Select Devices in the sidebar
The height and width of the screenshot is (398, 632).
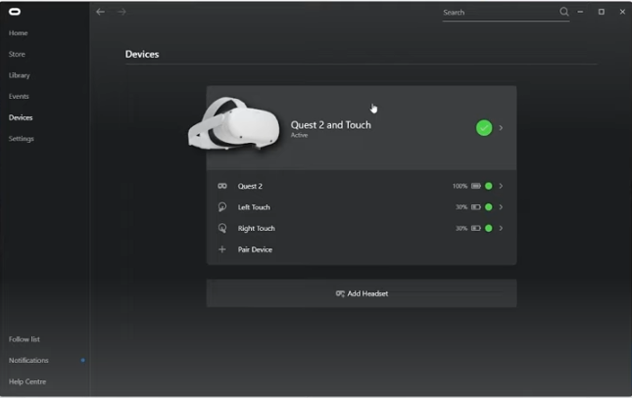pos(21,117)
